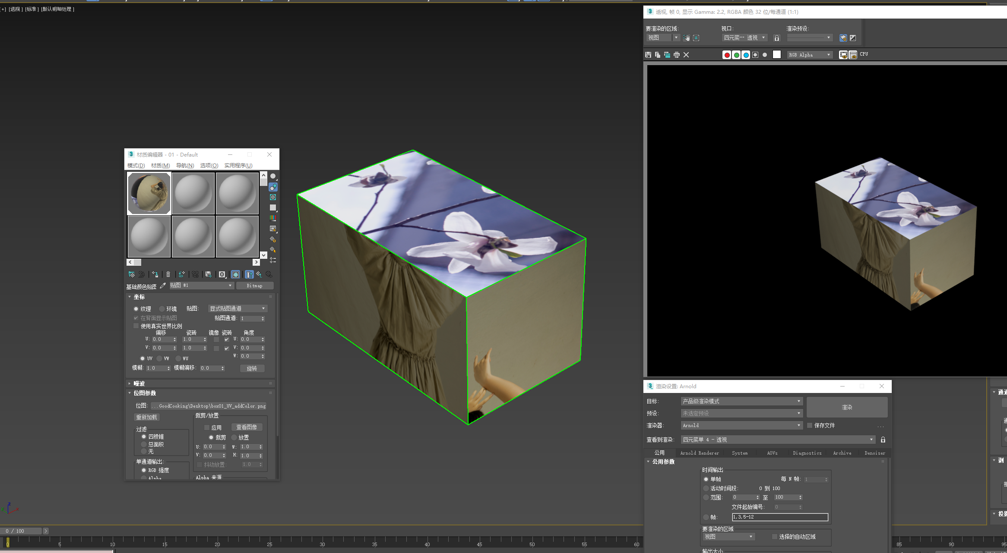The image size is (1007, 553).
Task: Open the RGB Alpha channel dropdown
Action: pyautogui.click(x=810, y=55)
